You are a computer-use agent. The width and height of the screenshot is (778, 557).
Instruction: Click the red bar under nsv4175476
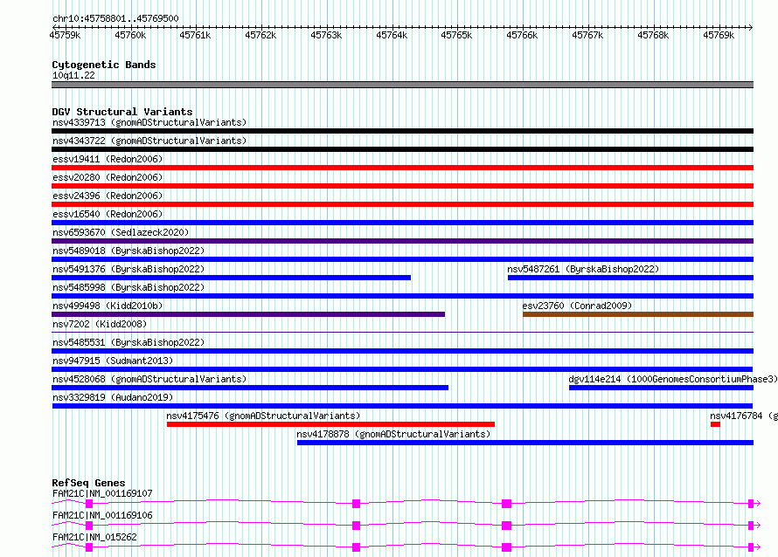331,424
